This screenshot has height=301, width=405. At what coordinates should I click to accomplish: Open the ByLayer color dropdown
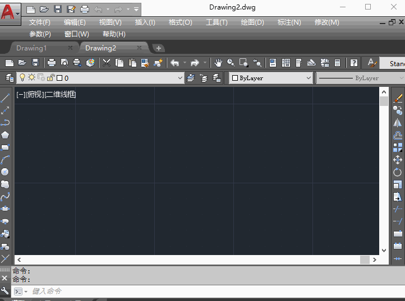point(308,78)
